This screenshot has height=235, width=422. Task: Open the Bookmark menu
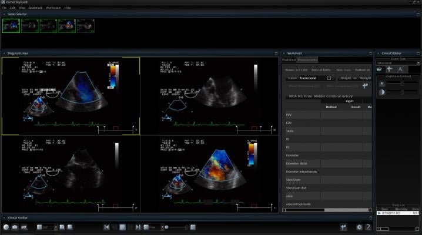point(35,8)
